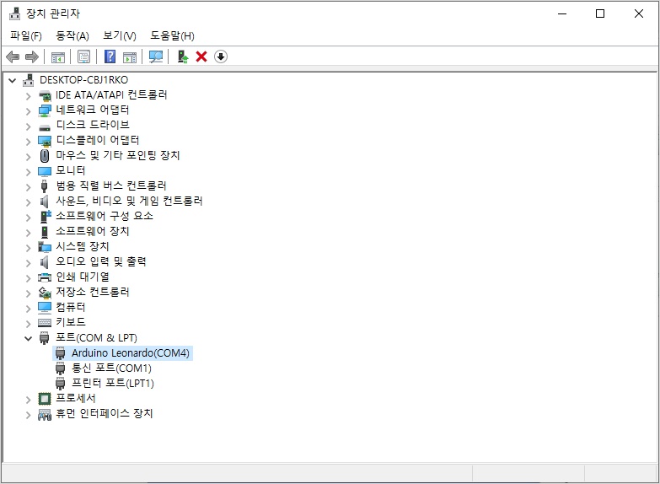Expand the 디스플레이 어댑터 node
This screenshot has height=484, width=660.
point(28,142)
